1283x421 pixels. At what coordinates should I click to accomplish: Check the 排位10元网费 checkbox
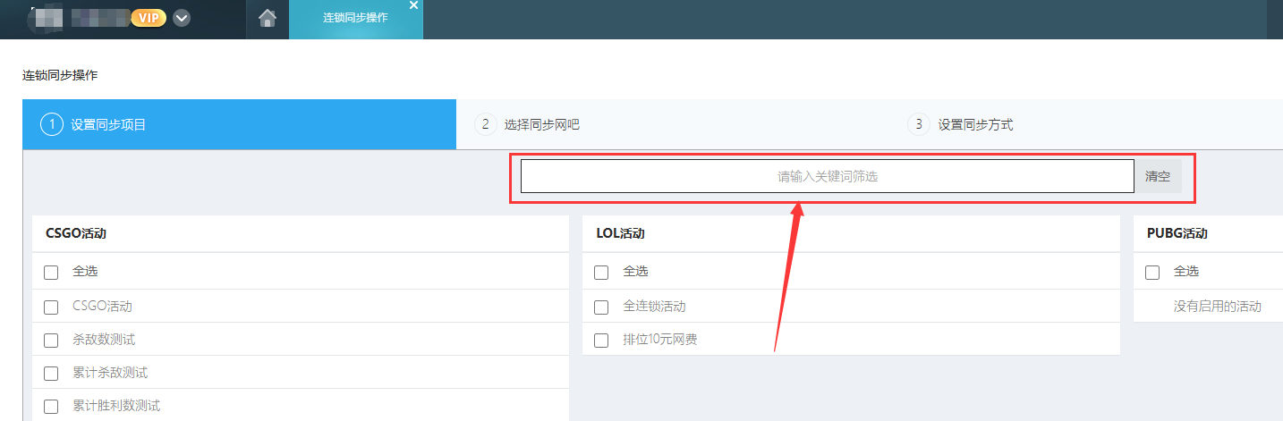601,341
